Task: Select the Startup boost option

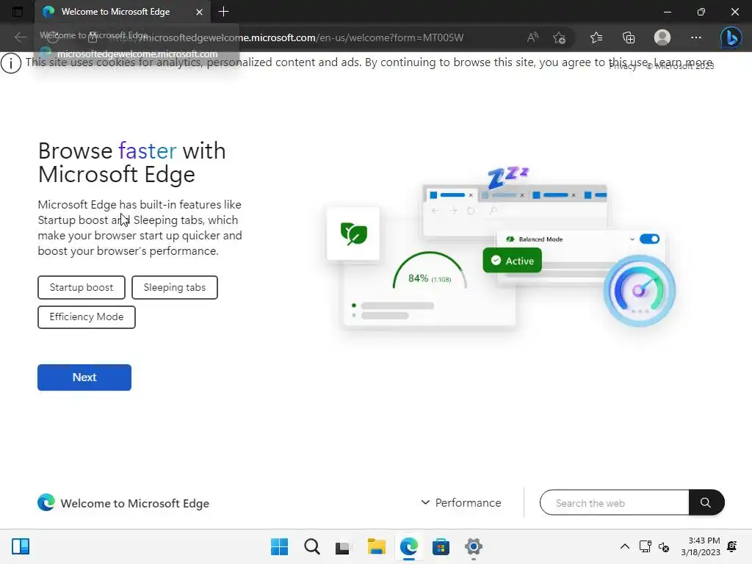Action: point(82,287)
